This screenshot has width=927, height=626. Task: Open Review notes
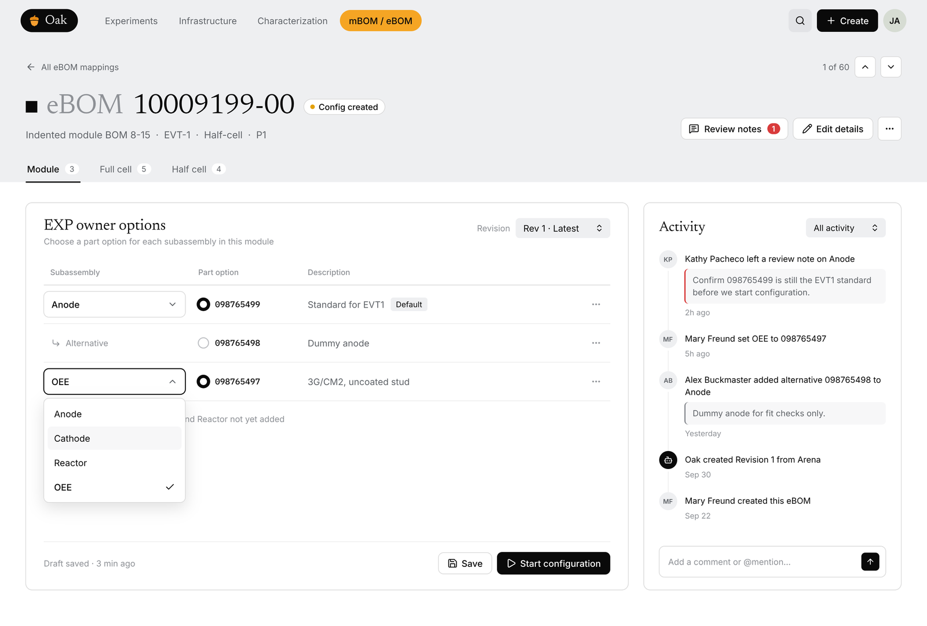pyautogui.click(x=734, y=129)
